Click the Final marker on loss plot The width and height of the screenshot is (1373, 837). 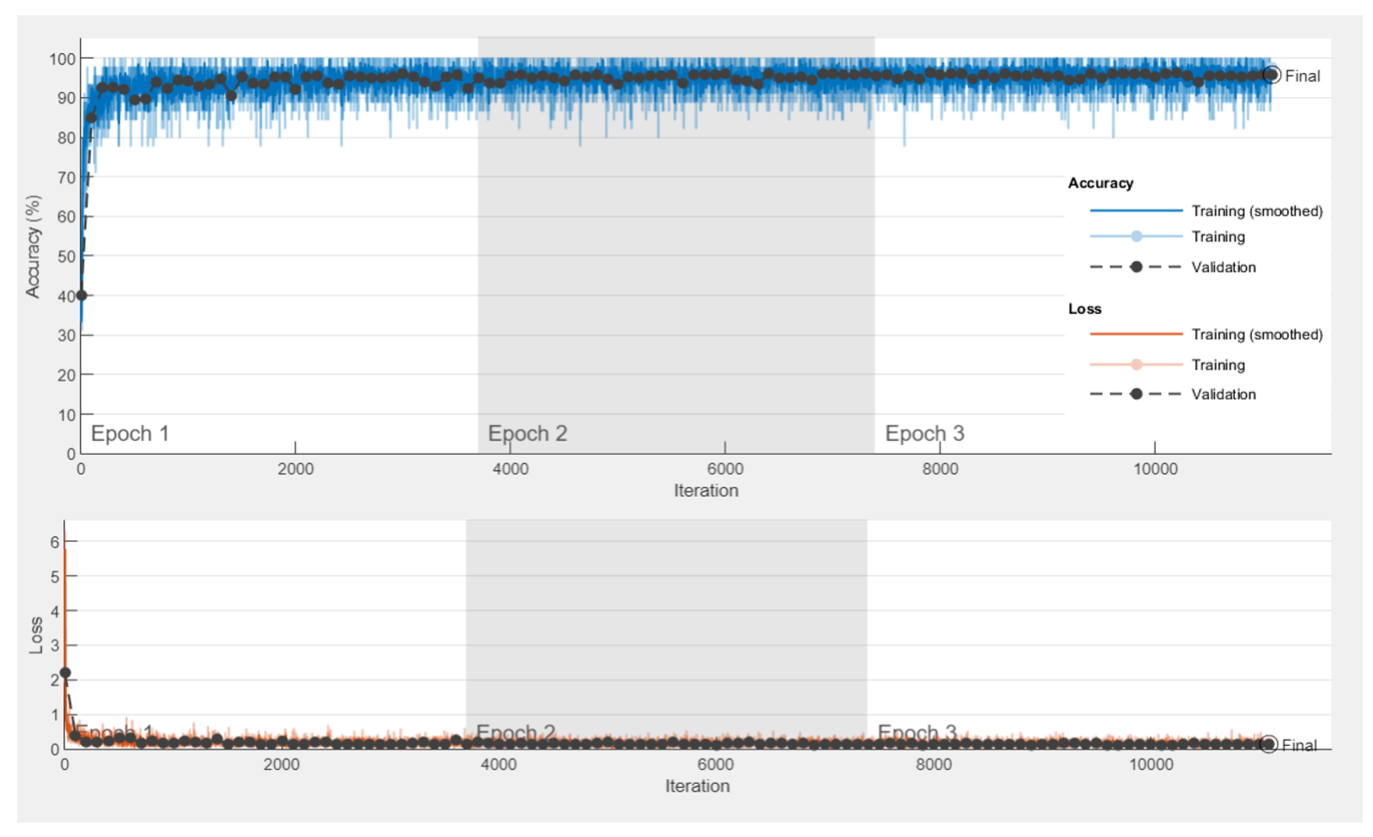1268,744
